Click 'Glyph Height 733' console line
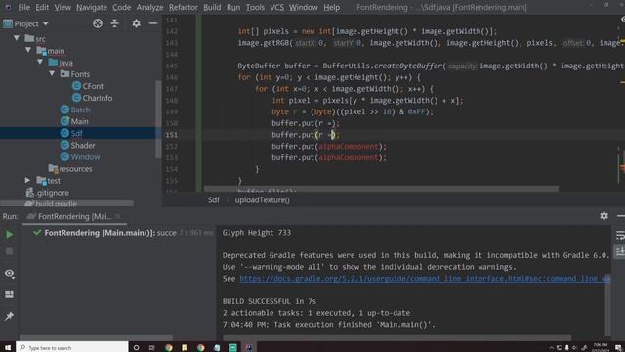This screenshot has width=625, height=352. (x=257, y=233)
